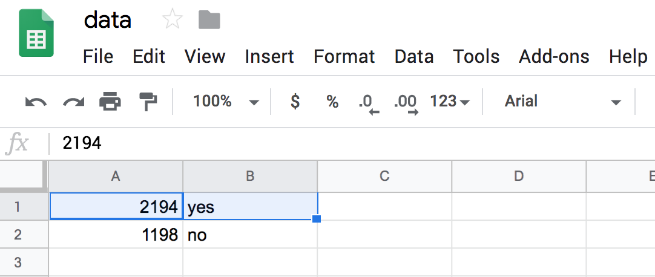Viewport: 655px width, 277px height.
Task: Open the move to folder icon
Action: [x=209, y=21]
